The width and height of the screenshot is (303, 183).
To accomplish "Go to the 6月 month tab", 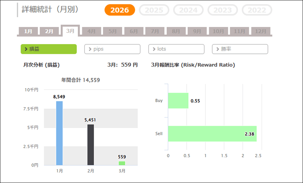I will click(134, 31).
